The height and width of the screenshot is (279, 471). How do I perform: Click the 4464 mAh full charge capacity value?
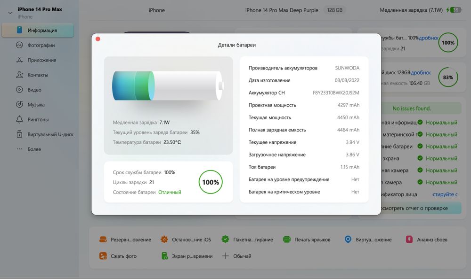[x=348, y=130]
